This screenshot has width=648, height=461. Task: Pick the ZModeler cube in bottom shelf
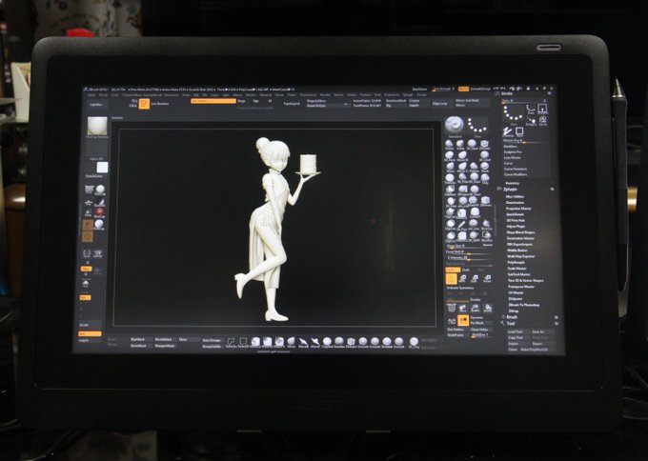click(x=351, y=342)
